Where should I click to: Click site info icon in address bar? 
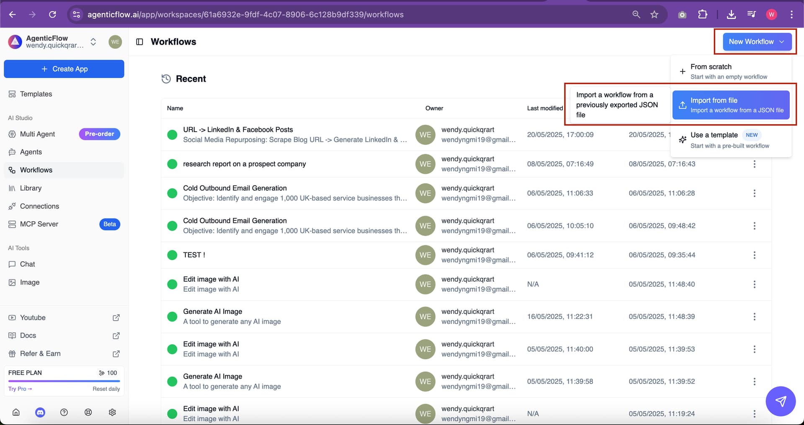(77, 15)
